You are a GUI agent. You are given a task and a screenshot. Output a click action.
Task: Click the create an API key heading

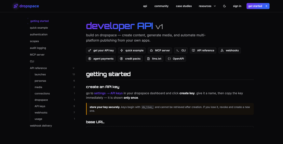click(x=103, y=87)
